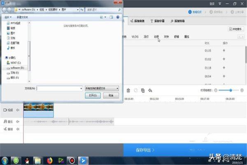This screenshot has height=165, width=247.
Task: Click the New Folder button
Action: (x=22, y=17)
